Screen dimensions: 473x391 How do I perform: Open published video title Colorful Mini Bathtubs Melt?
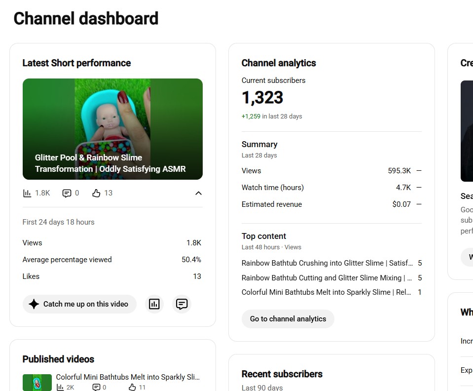click(128, 377)
